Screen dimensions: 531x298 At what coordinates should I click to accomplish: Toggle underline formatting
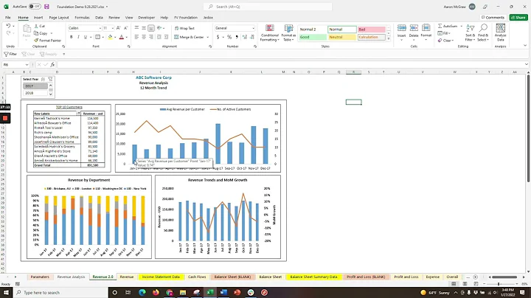tap(86, 37)
